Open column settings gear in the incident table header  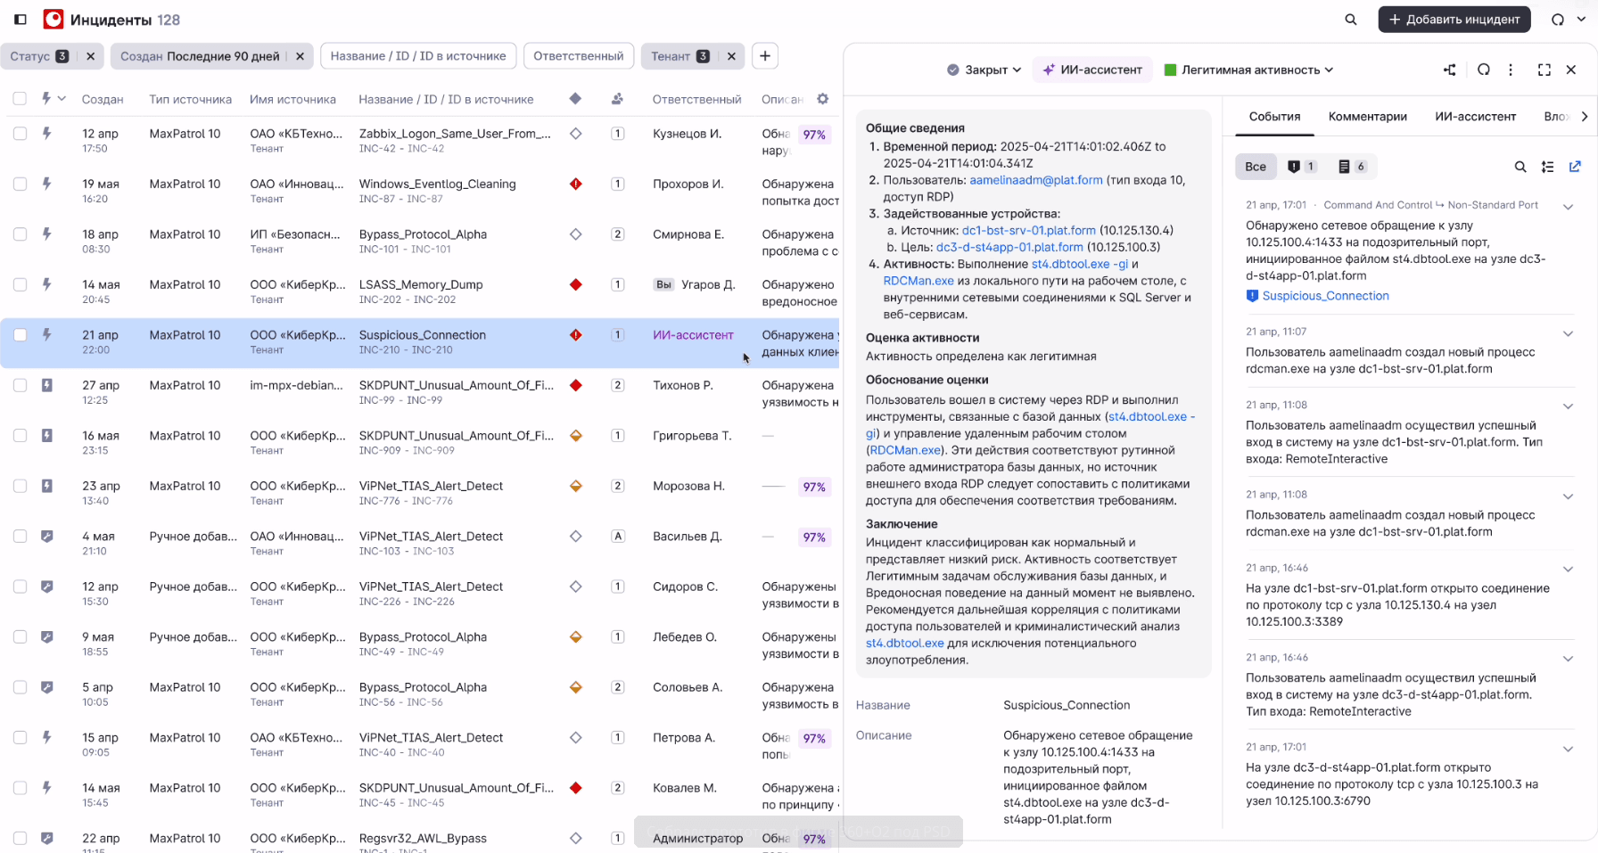pyautogui.click(x=822, y=99)
